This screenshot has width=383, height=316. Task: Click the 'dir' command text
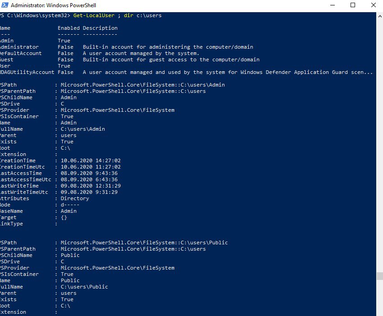[x=128, y=15]
